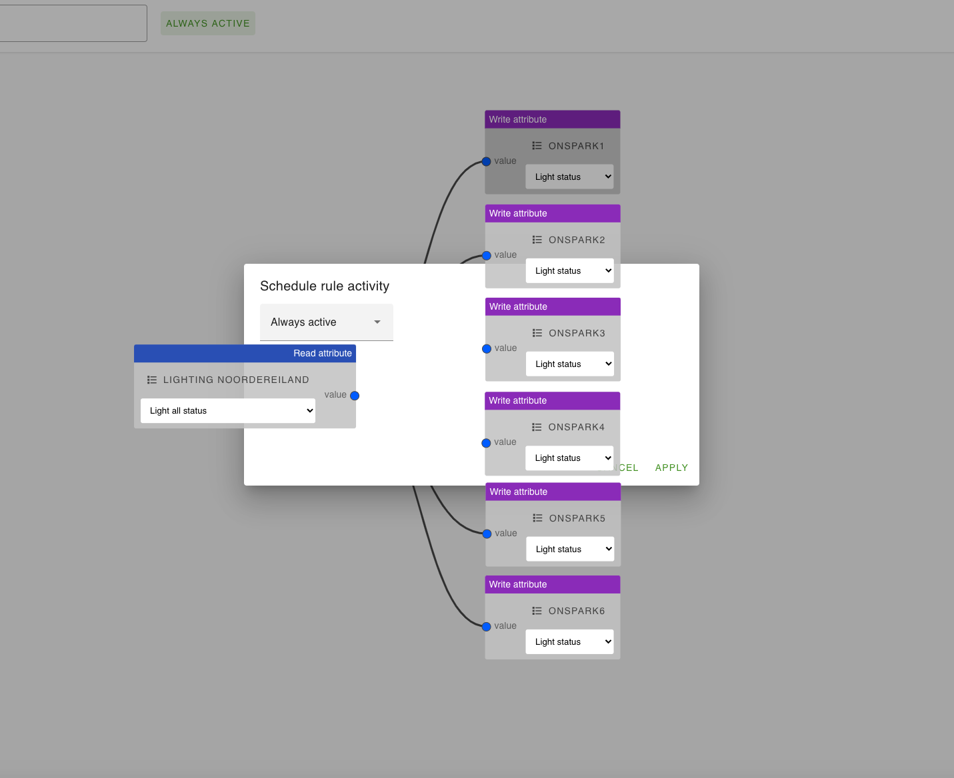Open Light status dropdown on ONSPARK6

coord(569,641)
